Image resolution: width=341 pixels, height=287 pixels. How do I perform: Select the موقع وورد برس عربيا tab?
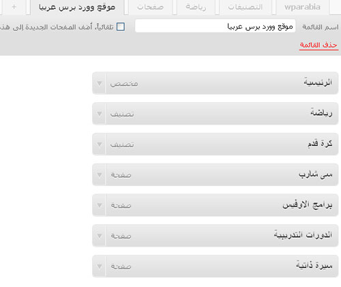point(77,7)
